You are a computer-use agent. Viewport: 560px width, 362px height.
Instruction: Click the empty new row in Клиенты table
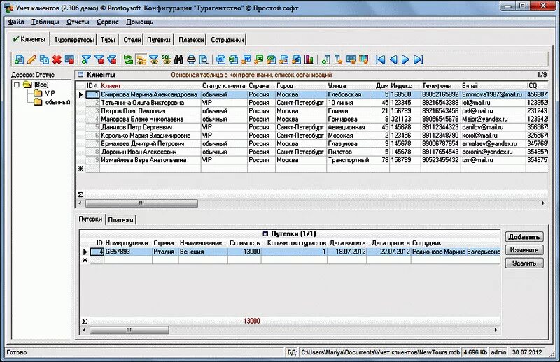tap(311, 168)
